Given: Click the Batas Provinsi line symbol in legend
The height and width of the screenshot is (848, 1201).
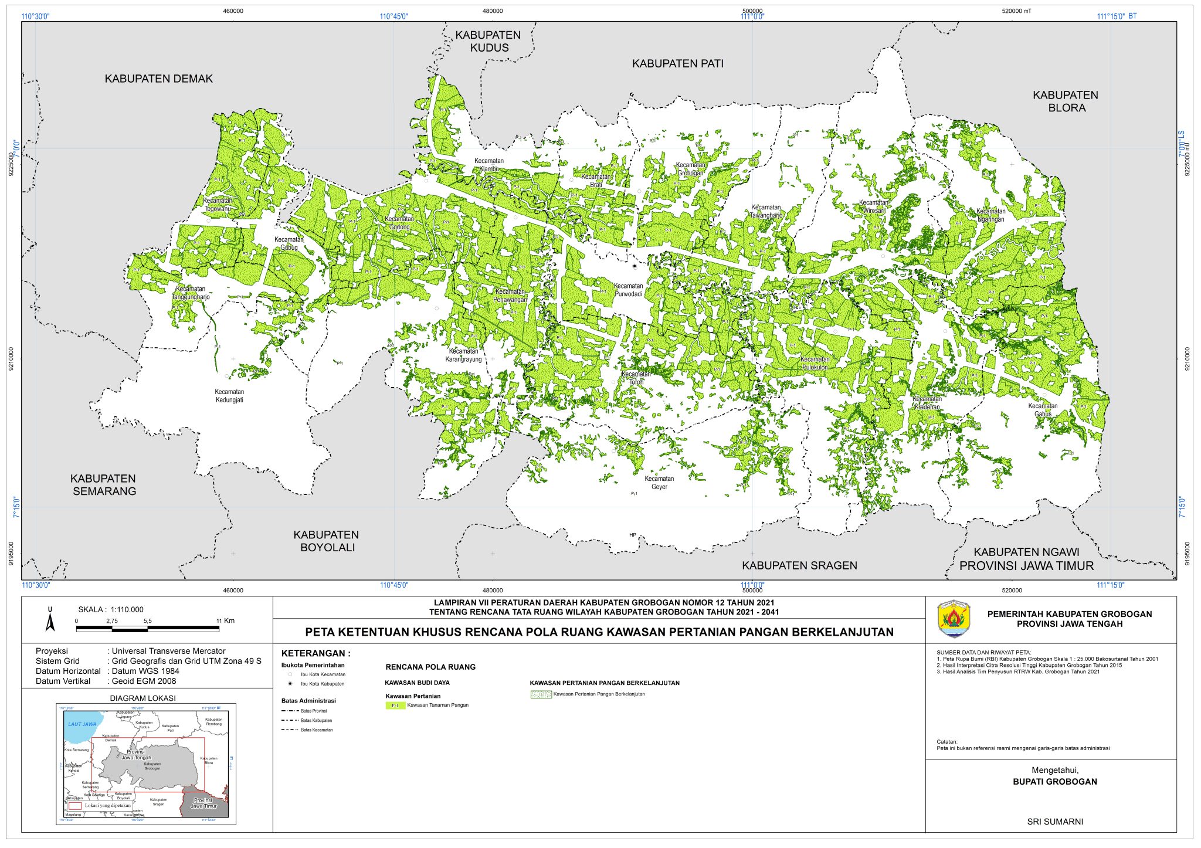Looking at the screenshot, I should click(x=290, y=711).
